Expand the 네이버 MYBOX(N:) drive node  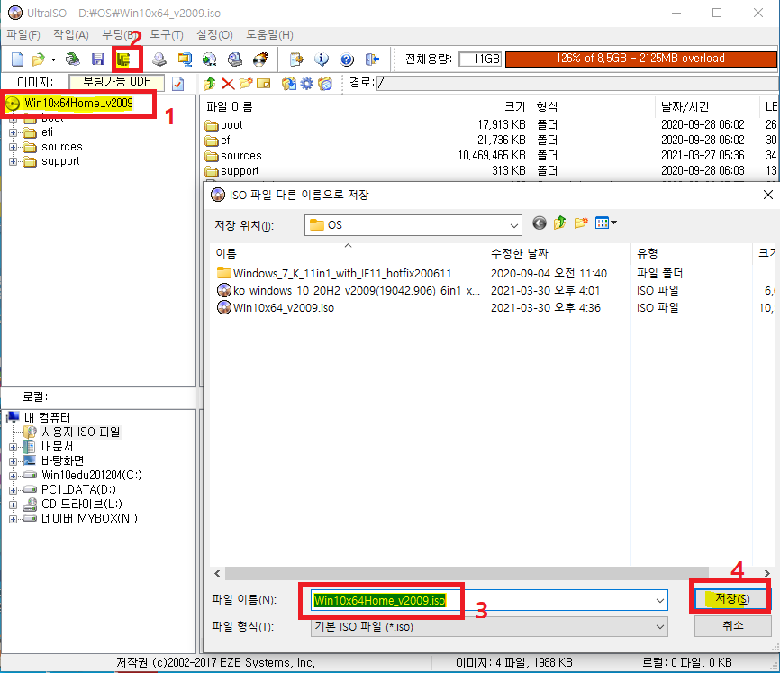14,519
